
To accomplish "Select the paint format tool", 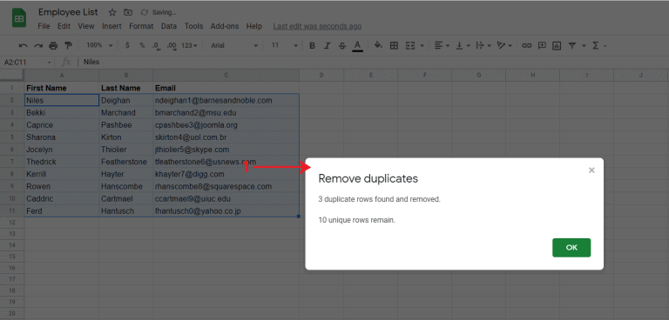I will [x=68, y=45].
